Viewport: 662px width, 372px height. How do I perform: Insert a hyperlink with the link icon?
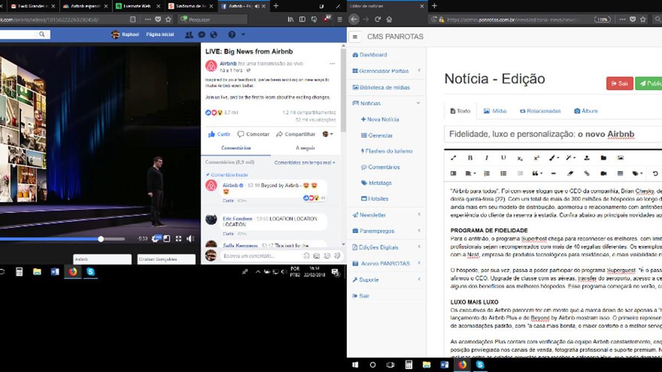[586, 174]
